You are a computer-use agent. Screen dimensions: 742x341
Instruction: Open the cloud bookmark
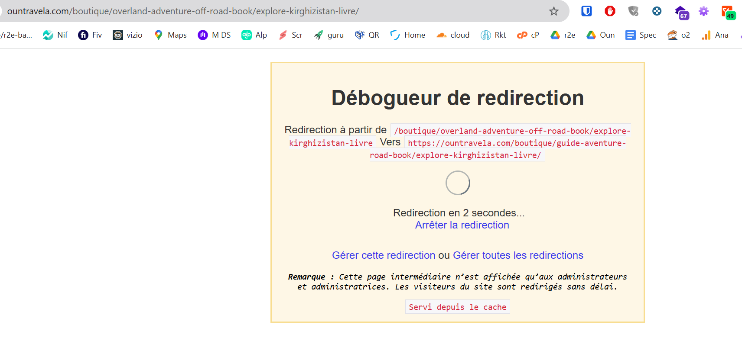click(453, 35)
